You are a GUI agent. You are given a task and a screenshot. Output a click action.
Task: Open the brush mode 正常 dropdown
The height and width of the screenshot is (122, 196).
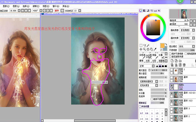point(153,66)
